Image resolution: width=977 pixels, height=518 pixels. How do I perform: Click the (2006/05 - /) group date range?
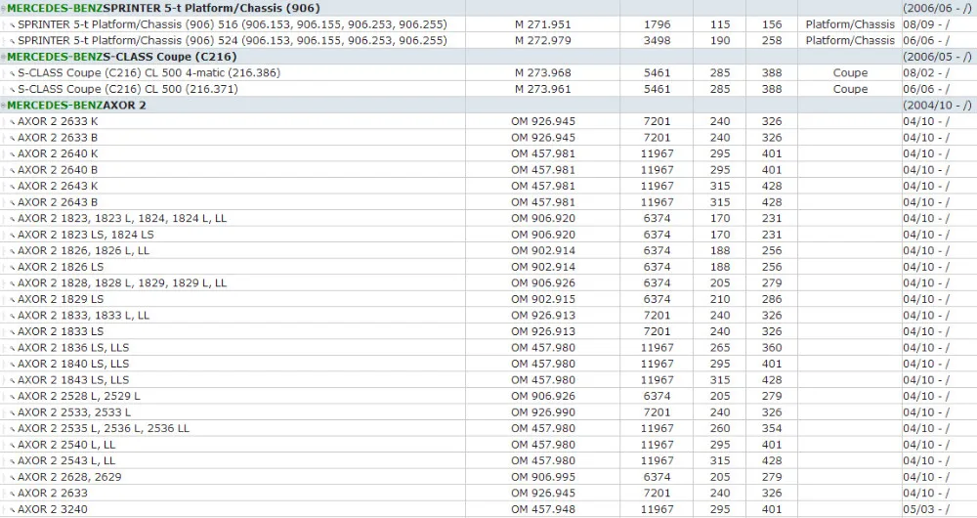pyautogui.click(x=937, y=57)
